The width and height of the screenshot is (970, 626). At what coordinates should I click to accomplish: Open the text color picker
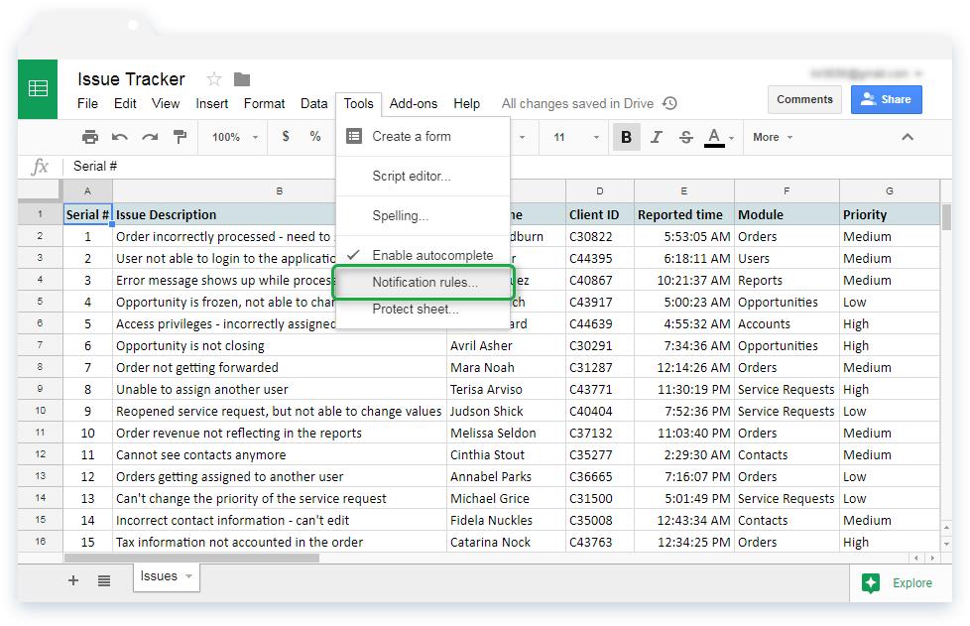click(x=716, y=137)
